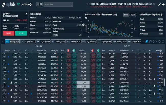Screen dimensions: 166x105
Task: Click the 111,00 strike cell
Action: [x=83, y=83]
